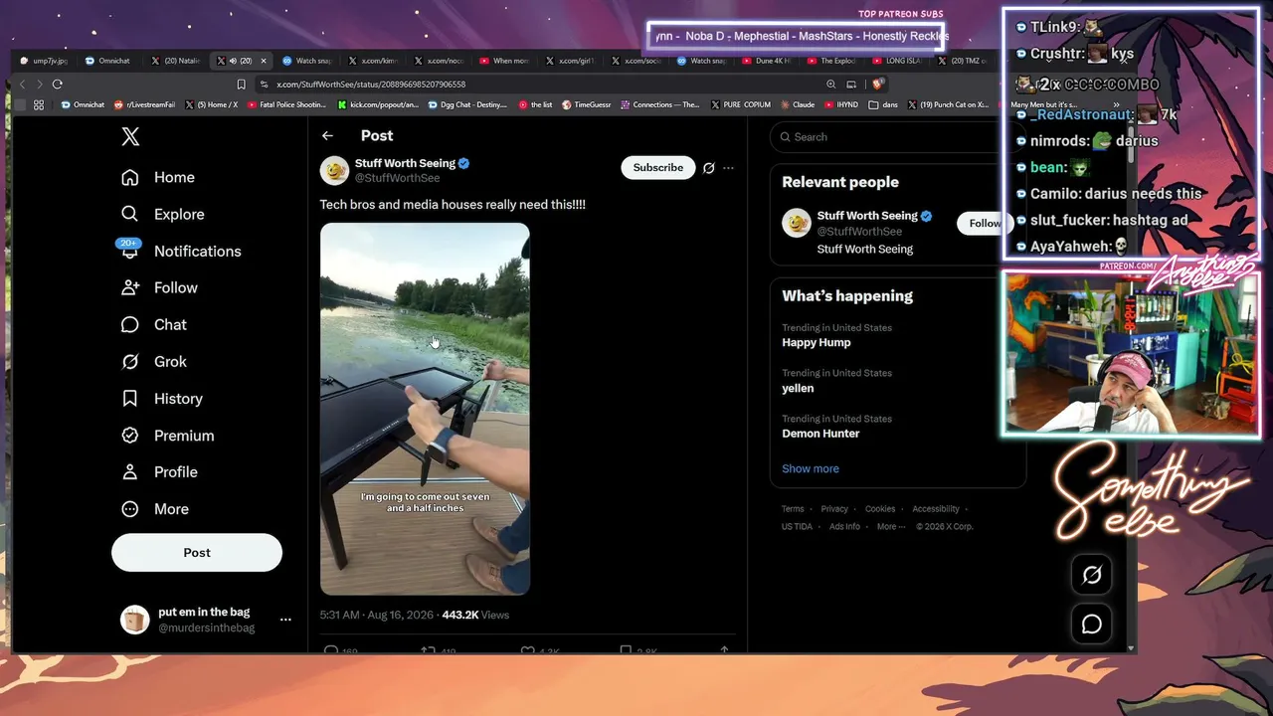Click the browser back arrow
This screenshot has width=1273, height=716.
point(24,85)
